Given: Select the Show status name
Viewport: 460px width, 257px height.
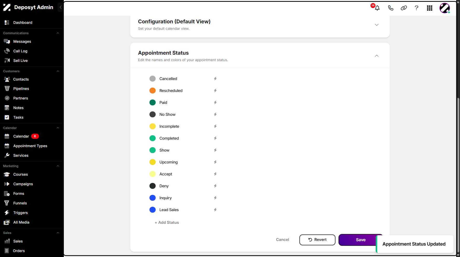Looking at the screenshot, I should click(164, 150).
